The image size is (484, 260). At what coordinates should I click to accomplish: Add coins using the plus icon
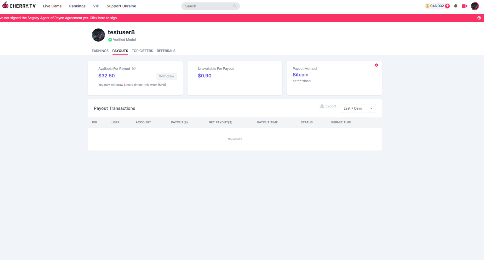[447, 6]
